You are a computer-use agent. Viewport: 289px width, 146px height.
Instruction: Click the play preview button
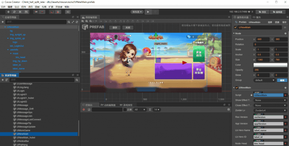pyautogui.click(x=148, y=12)
